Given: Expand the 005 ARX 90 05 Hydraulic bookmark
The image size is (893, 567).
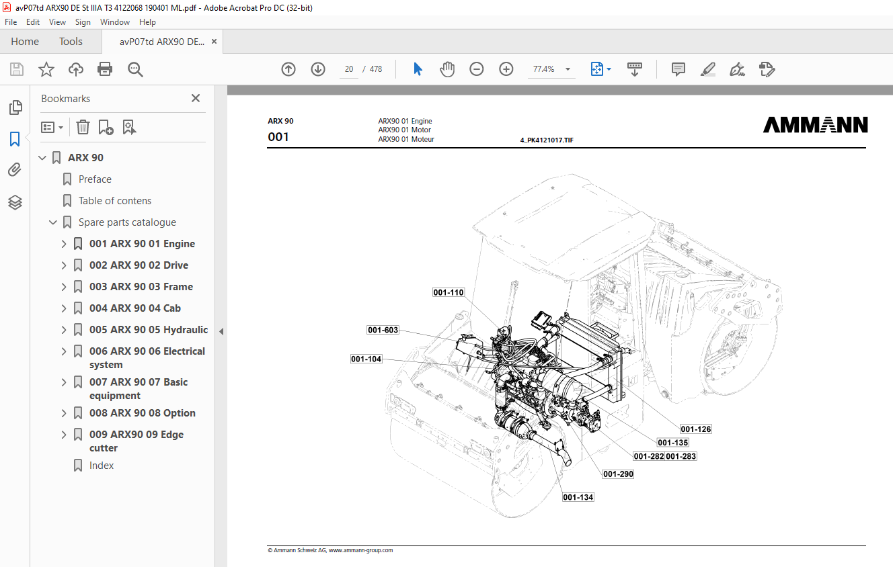Looking at the screenshot, I should tap(64, 330).
